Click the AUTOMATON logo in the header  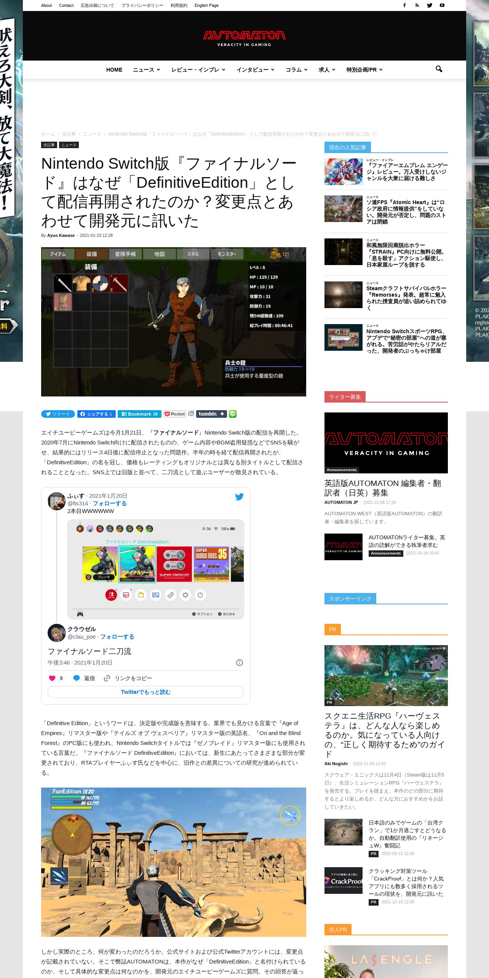coord(244,38)
